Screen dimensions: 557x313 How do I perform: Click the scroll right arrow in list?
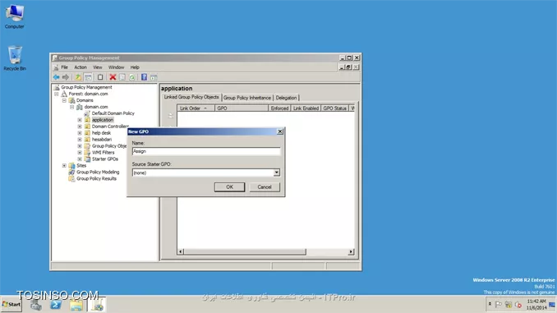pos(351,251)
